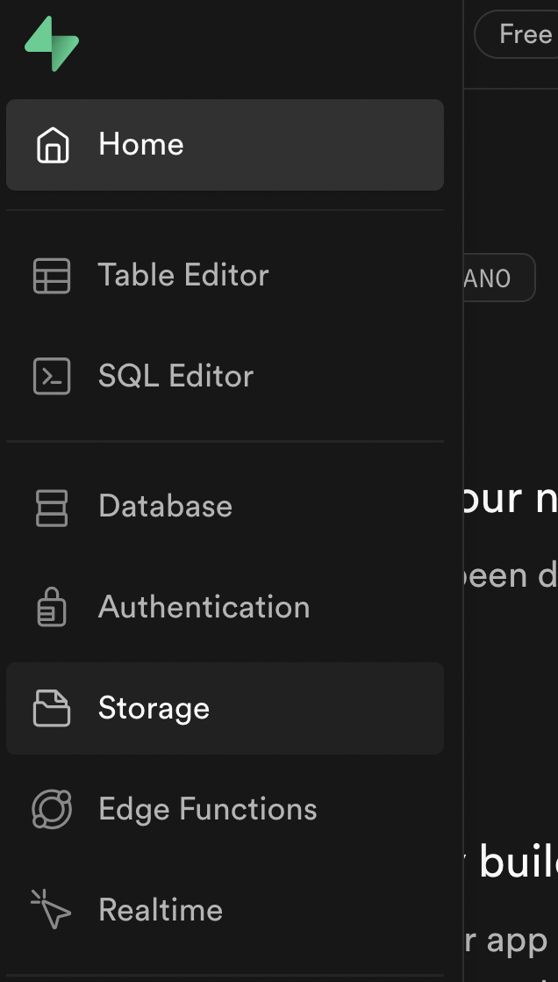This screenshot has width=558, height=982.
Task: Select the Edge Functions icon
Action: tap(54, 809)
